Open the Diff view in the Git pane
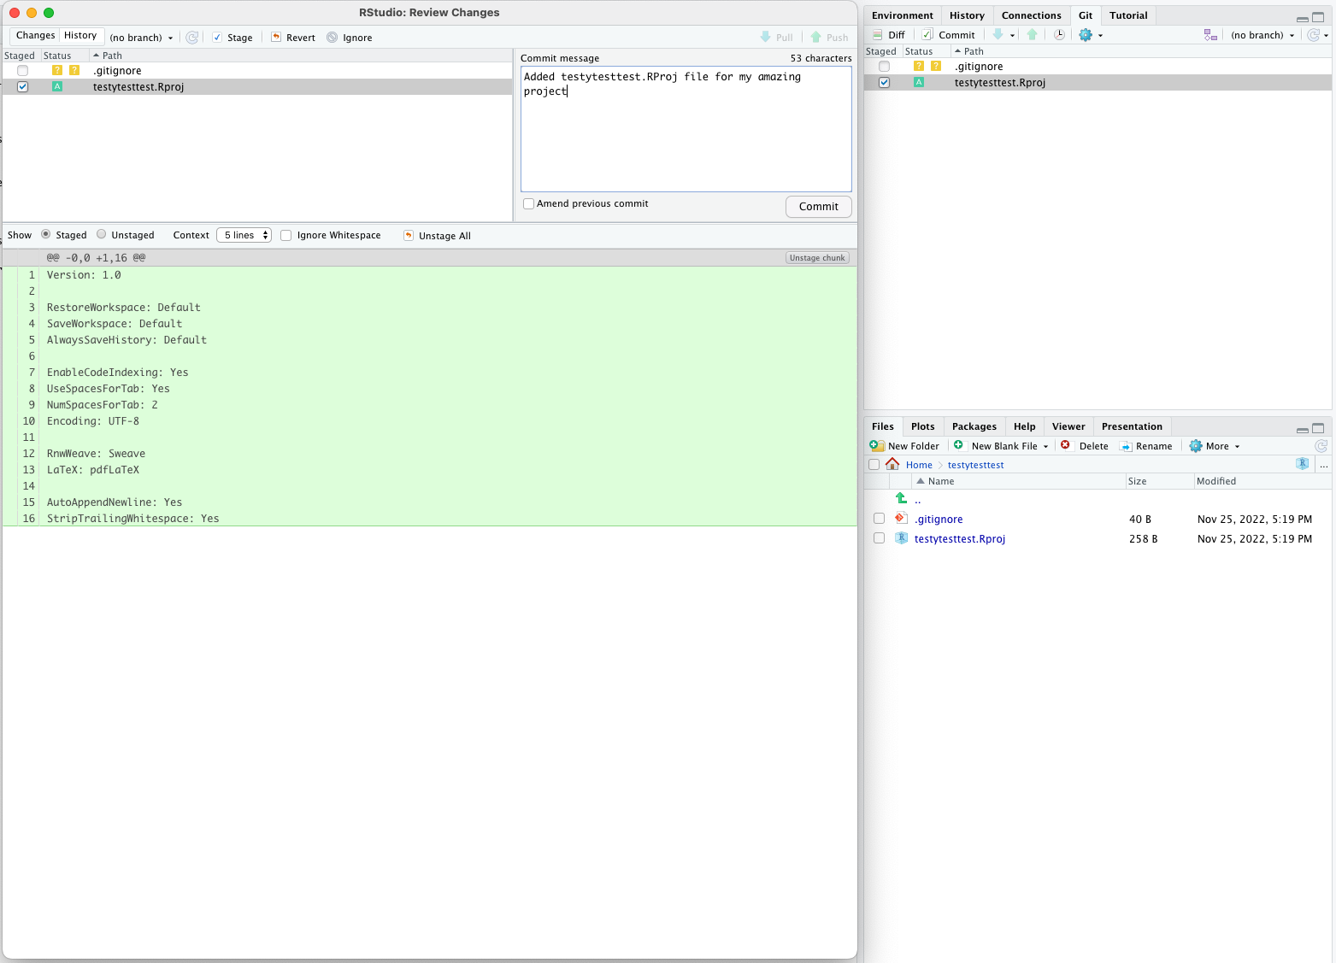This screenshot has height=963, width=1336. click(889, 34)
